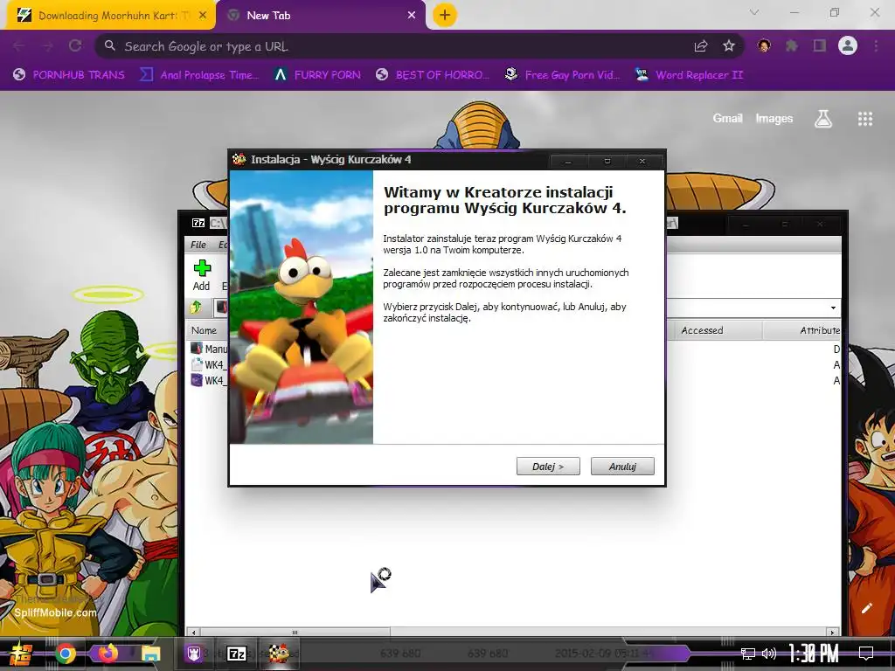Expand the 7-Zip path dropdown arrow
The width and height of the screenshot is (895, 671).
tap(833, 308)
